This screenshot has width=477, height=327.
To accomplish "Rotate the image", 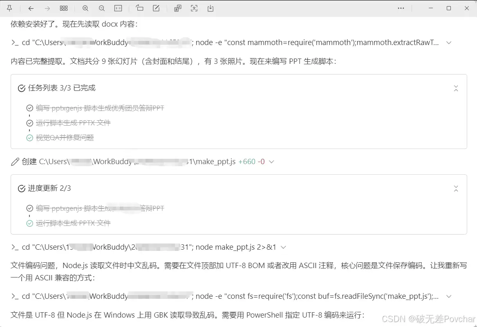I will click(140, 8).
